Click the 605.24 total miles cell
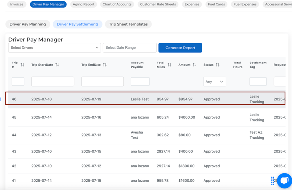The image size is (292, 190). (x=163, y=117)
